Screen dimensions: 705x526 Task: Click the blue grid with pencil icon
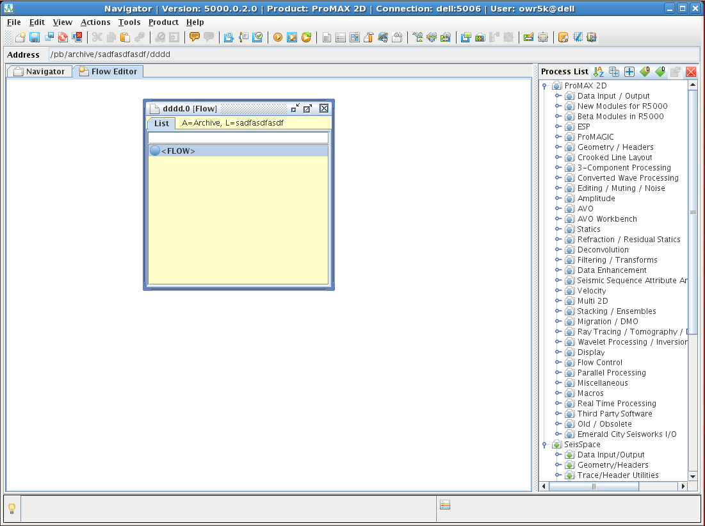578,37
